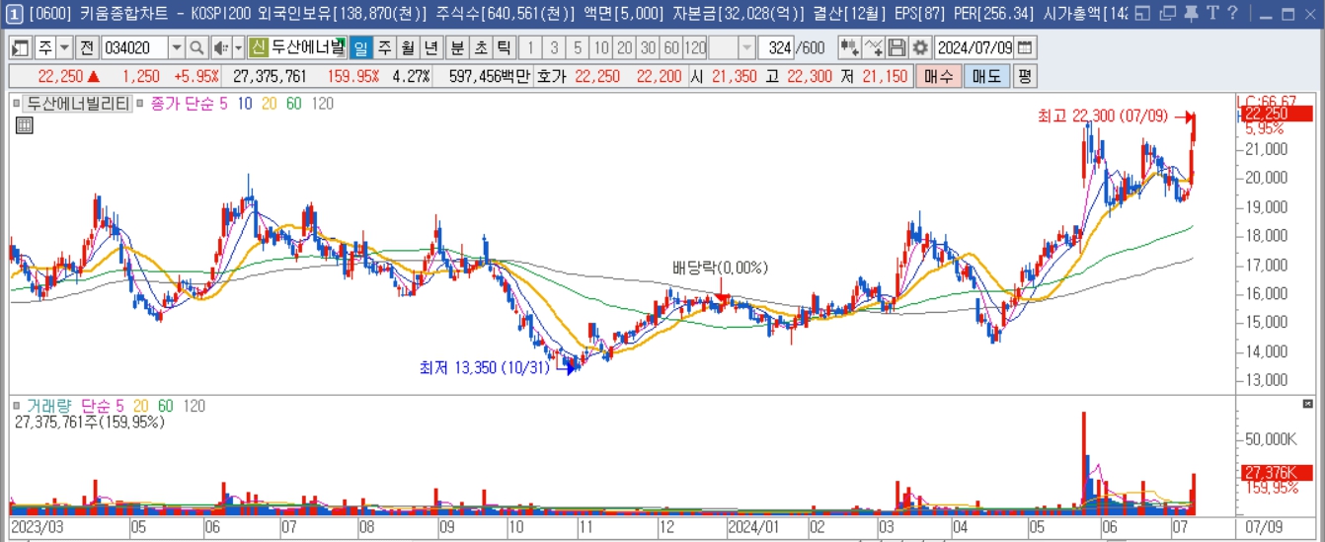The image size is (1325, 542).
Task: Click the 호가 quote label in info bar
Action: click(x=552, y=76)
